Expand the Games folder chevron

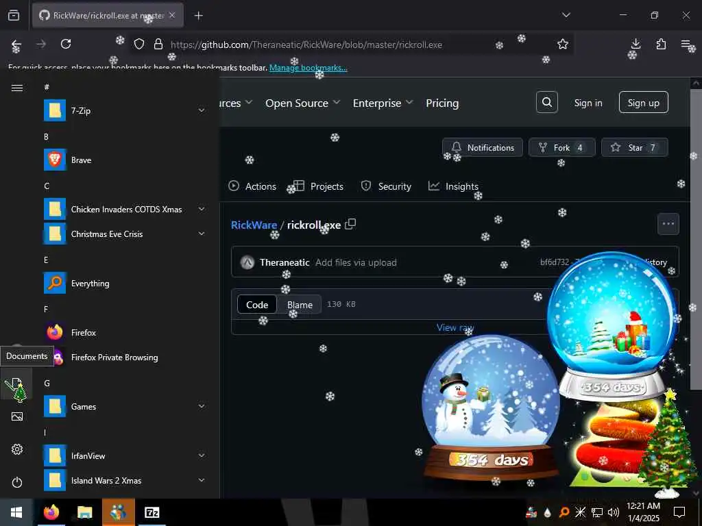pos(202,407)
